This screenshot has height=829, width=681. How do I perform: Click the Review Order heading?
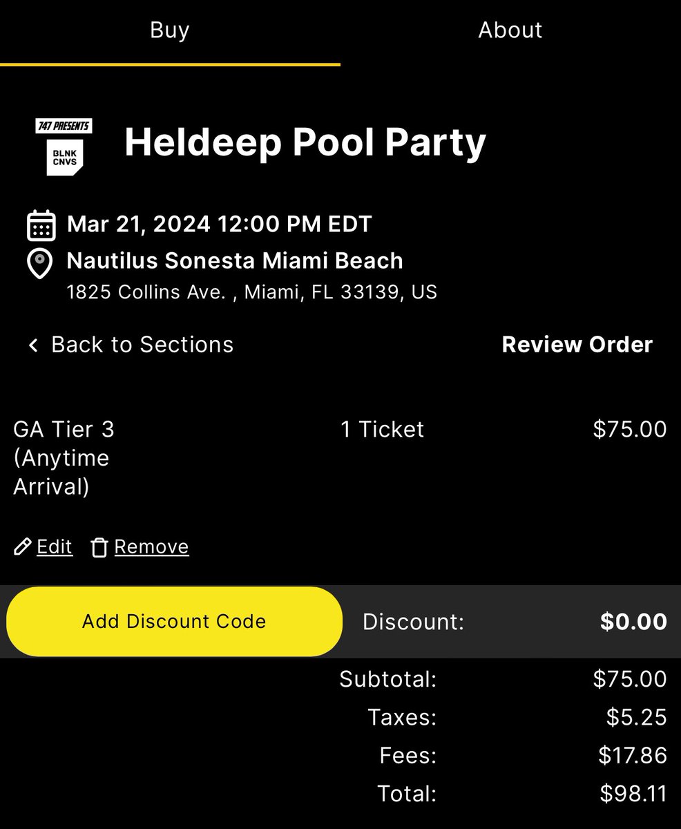[x=577, y=345]
